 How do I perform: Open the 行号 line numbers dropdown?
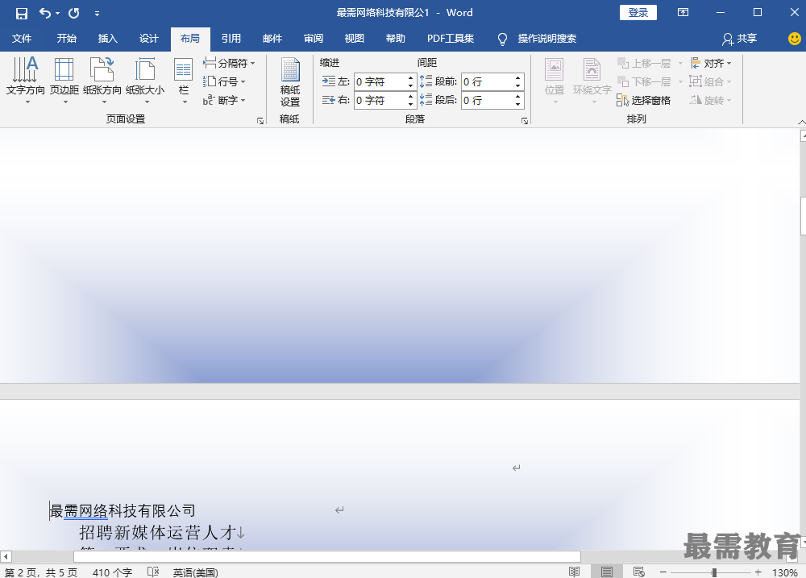[x=224, y=81]
